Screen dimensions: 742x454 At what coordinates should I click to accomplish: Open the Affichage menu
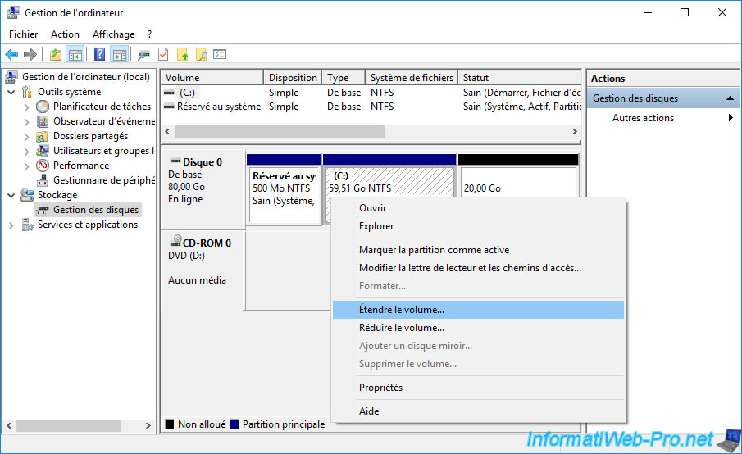tap(113, 34)
